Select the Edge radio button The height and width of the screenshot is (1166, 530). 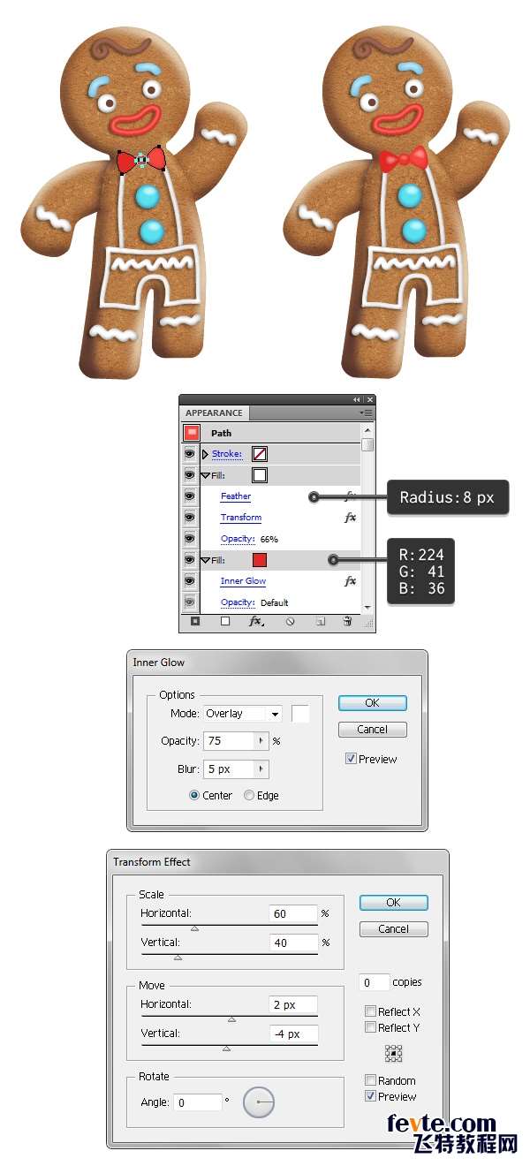coord(249,795)
